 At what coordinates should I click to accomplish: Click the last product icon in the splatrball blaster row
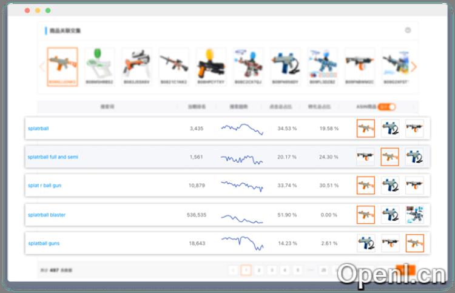(414, 215)
